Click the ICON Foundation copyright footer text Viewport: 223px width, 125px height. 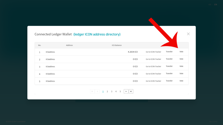pos(16,121)
